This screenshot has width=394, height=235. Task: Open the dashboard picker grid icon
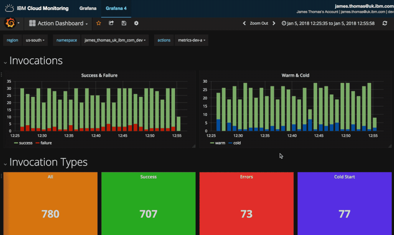tap(32, 23)
